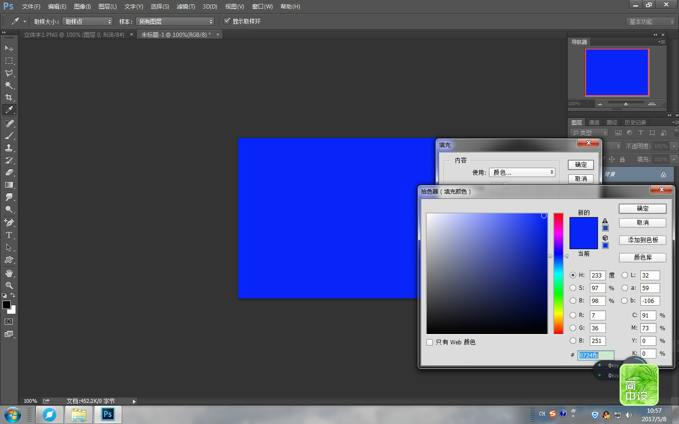Expand the status bar info arrow
The height and width of the screenshot is (424, 679).
coord(134,401)
